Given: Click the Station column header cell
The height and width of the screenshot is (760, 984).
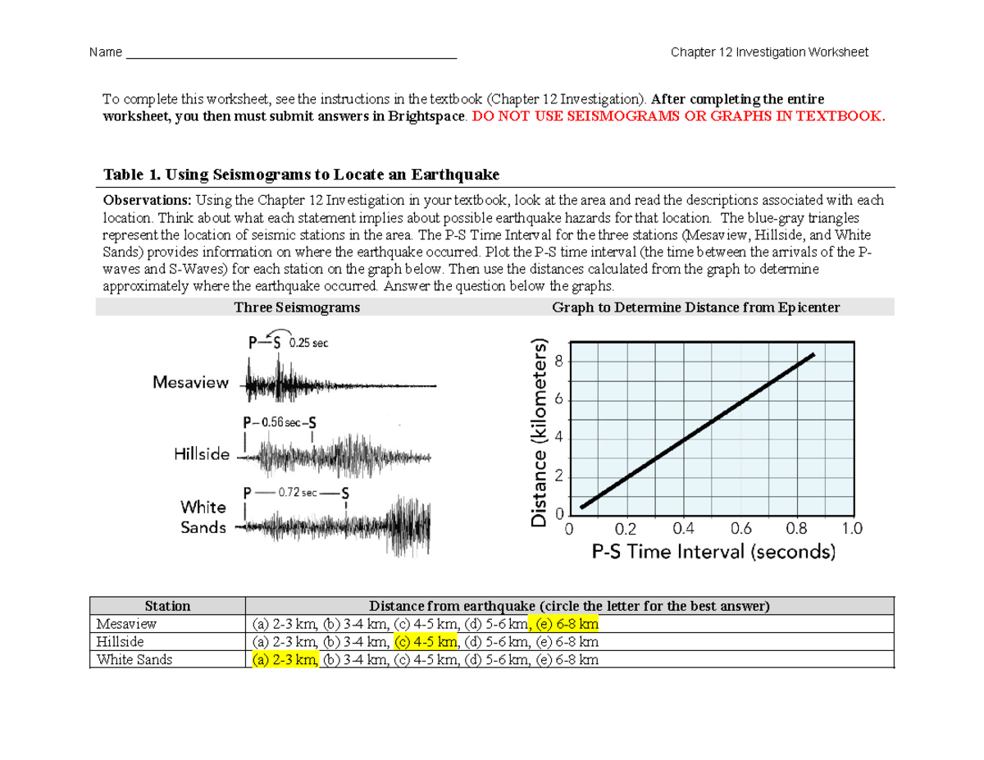Looking at the screenshot, I should click(x=167, y=606).
